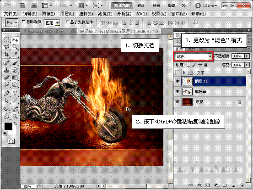Hide the 背景 layer
Viewport: 253px width, 190px height.
tap(178, 101)
